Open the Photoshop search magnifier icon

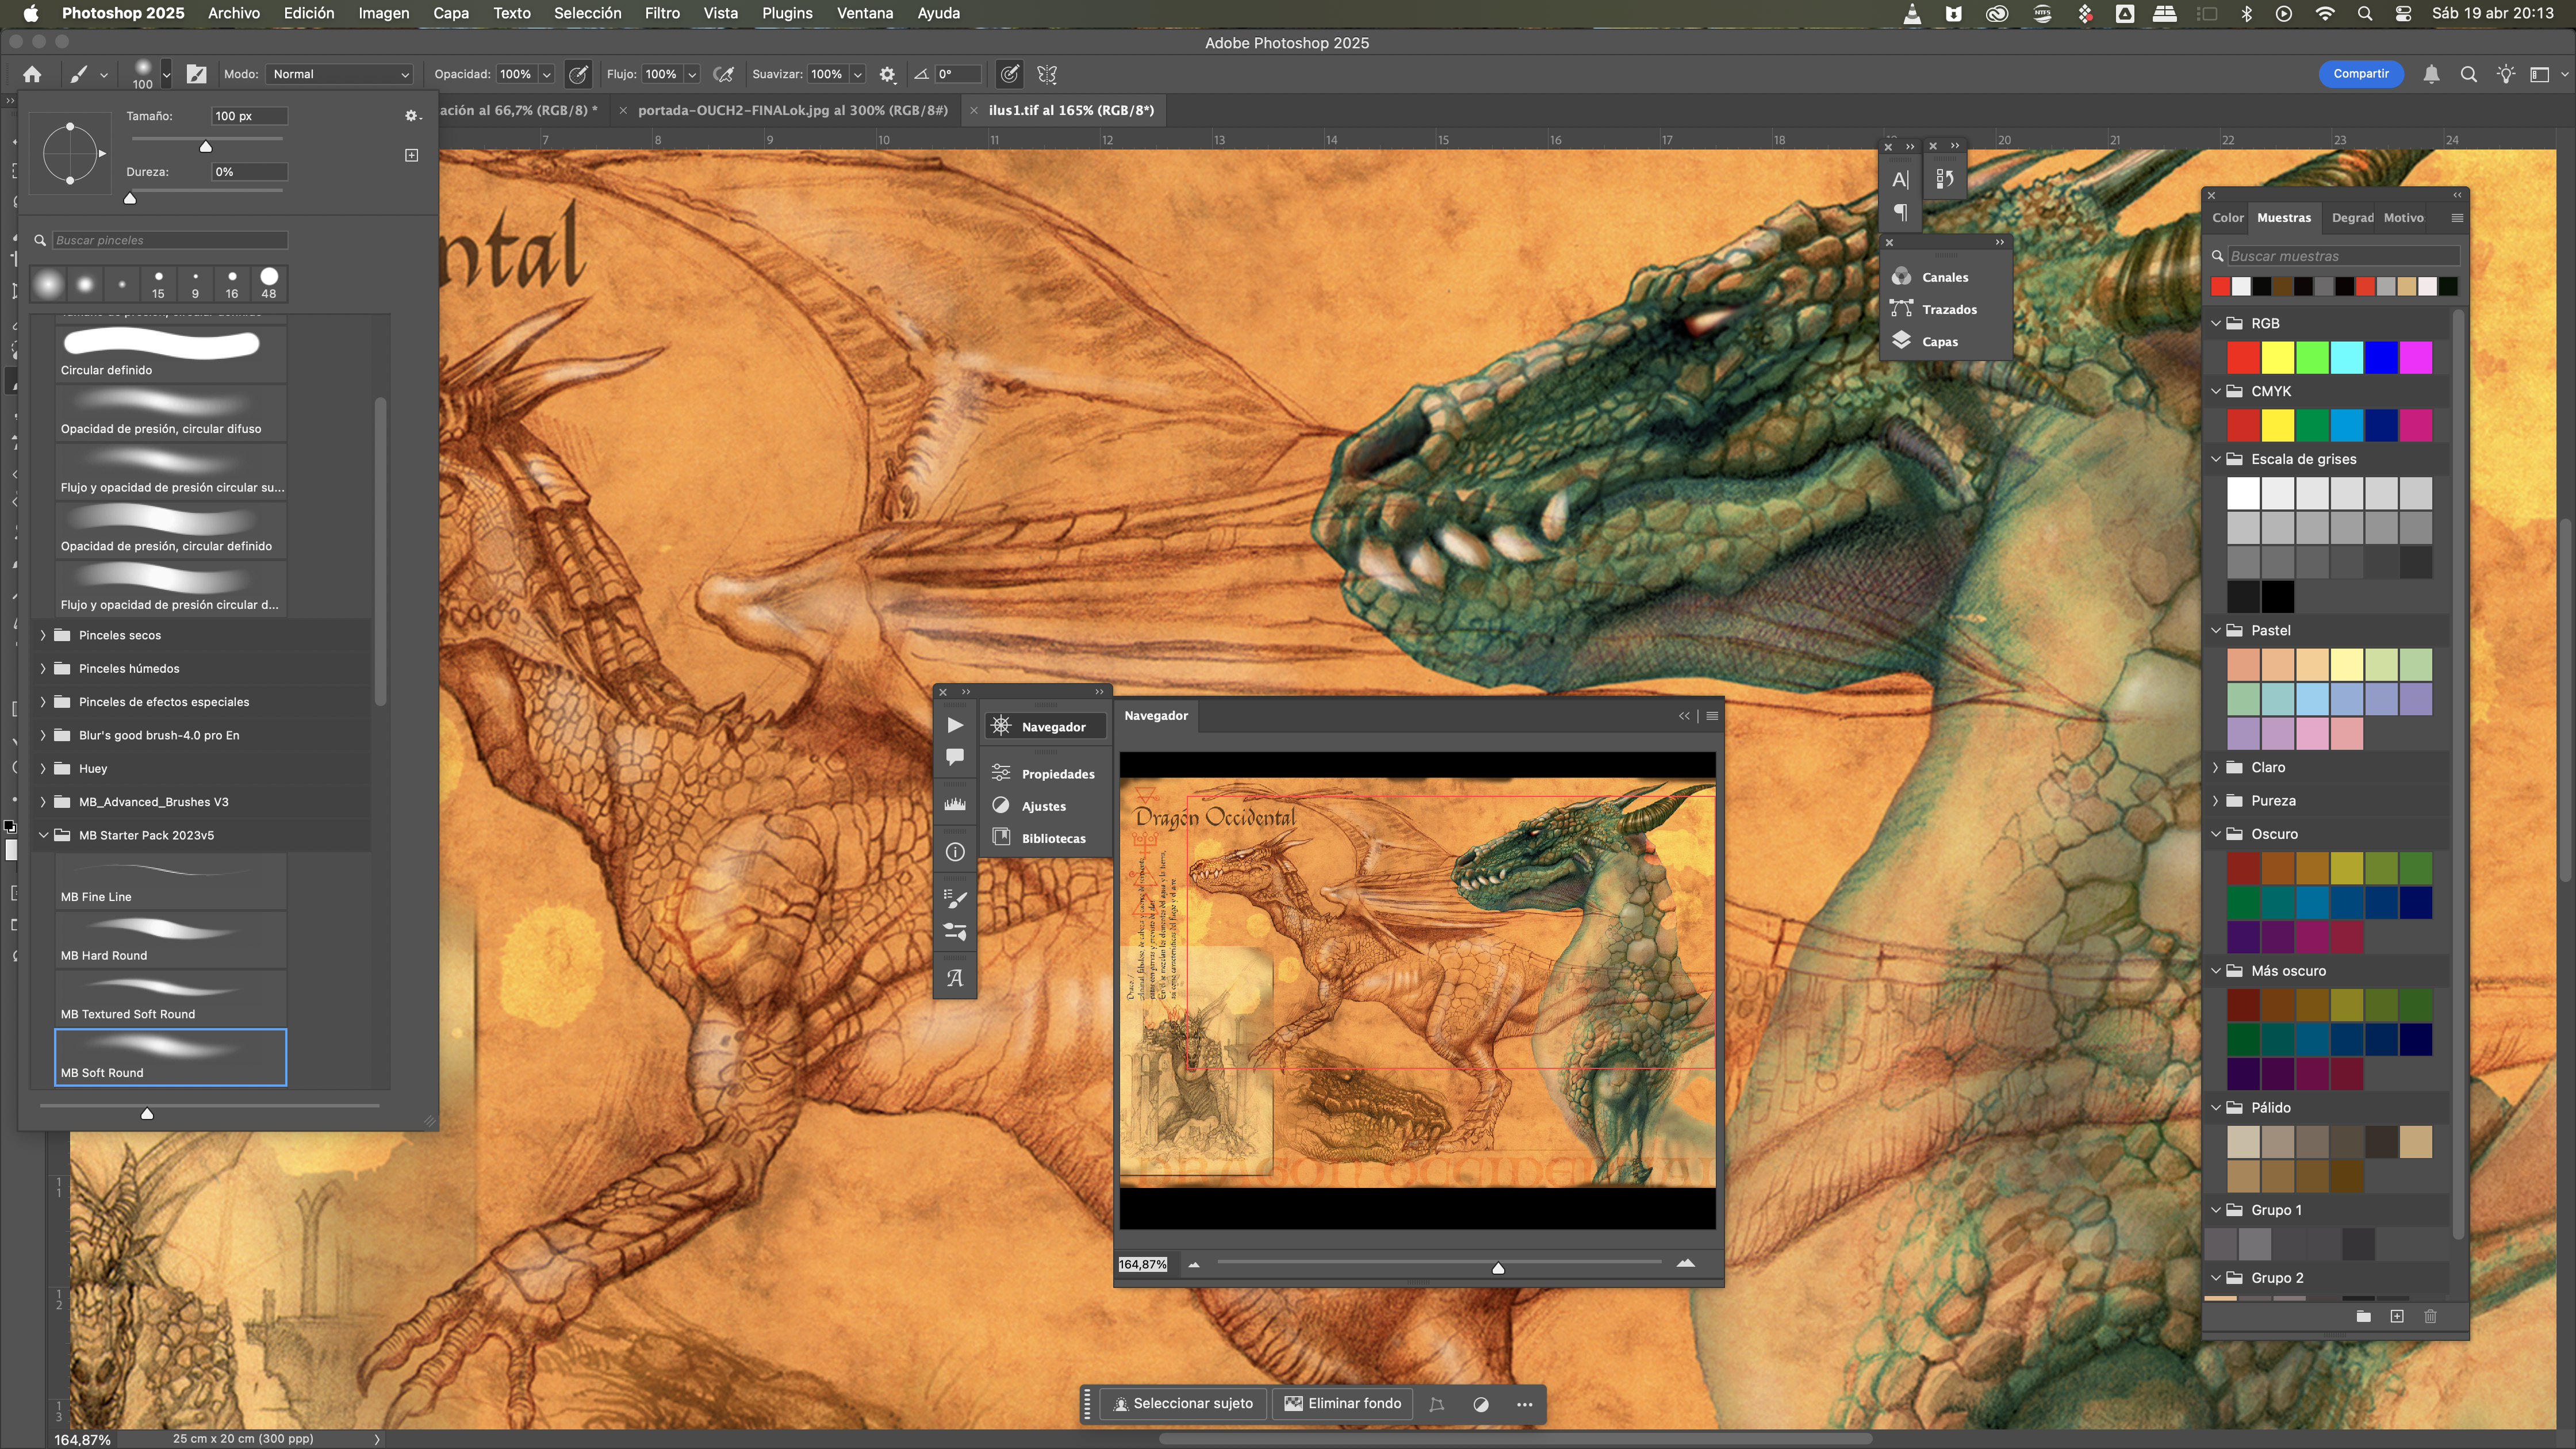pos(2468,74)
